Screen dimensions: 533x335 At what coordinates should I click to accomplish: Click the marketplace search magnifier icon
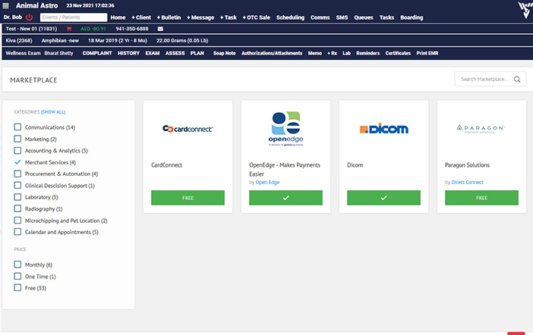517,79
